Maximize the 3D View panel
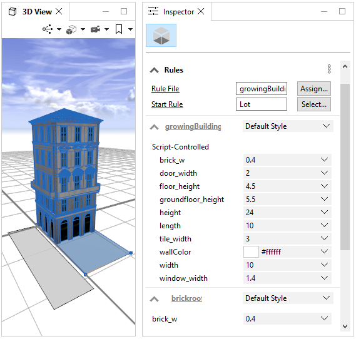Image resolution: width=356 pixels, height=339 pixels. tap(124, 11)
